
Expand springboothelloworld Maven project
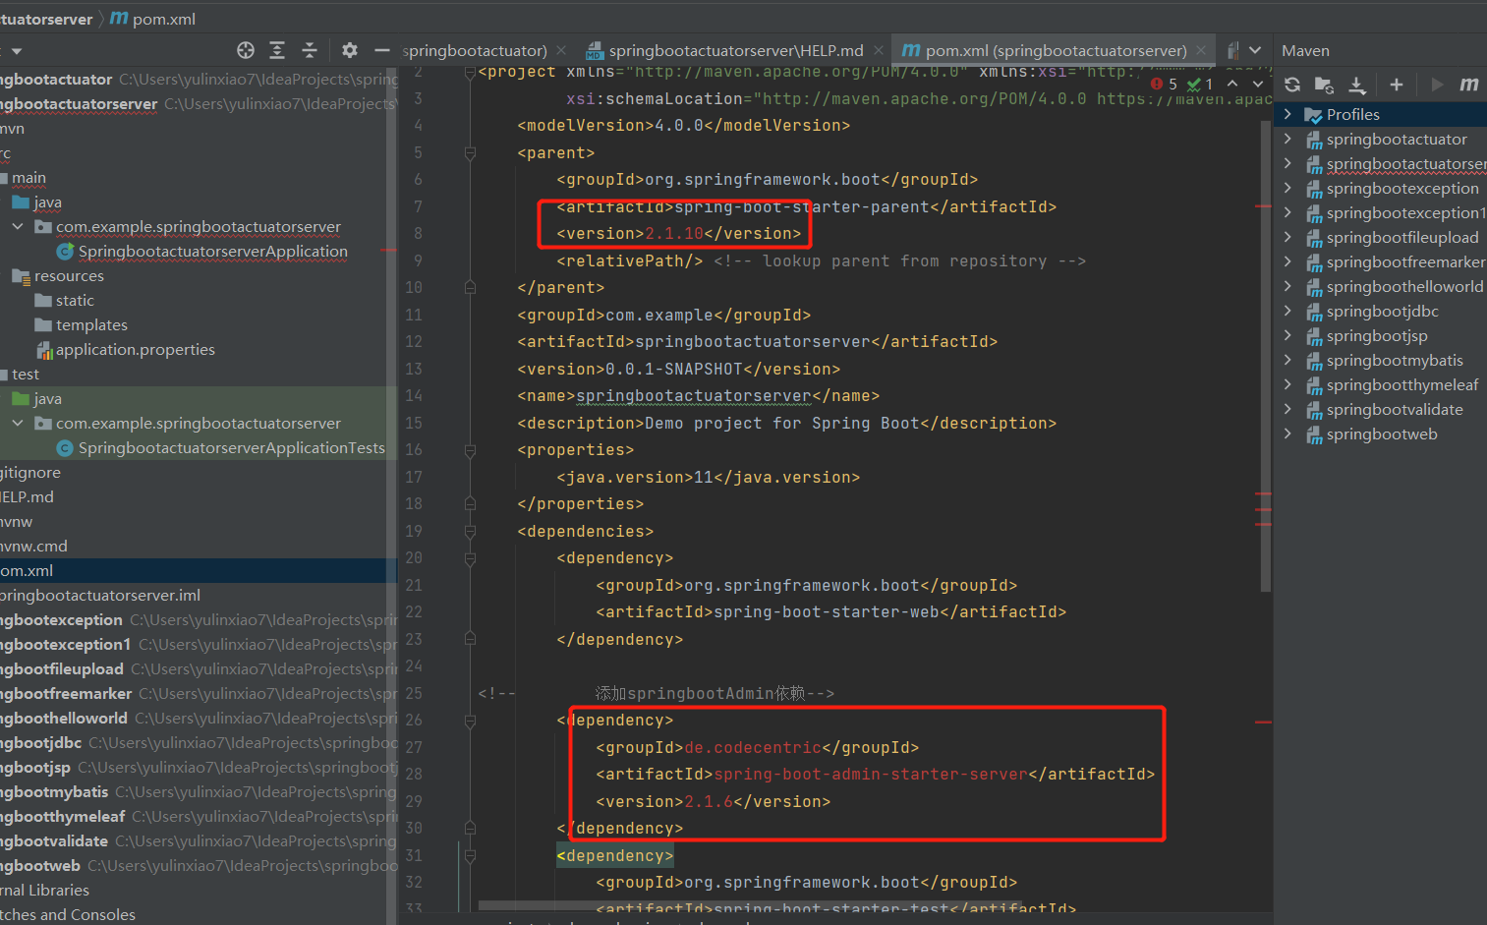1287,286
